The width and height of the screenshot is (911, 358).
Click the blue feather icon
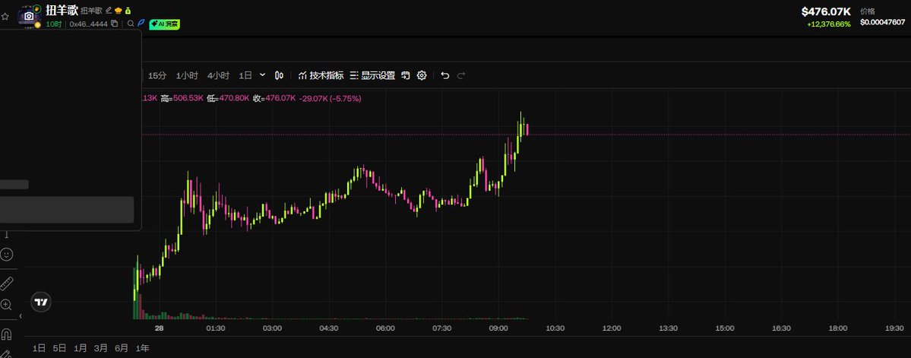point(141,24)
